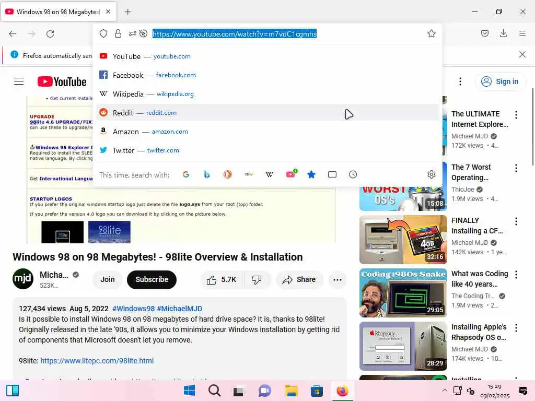
Task: Search this time with Wikipedia icon
Action: 270,174
